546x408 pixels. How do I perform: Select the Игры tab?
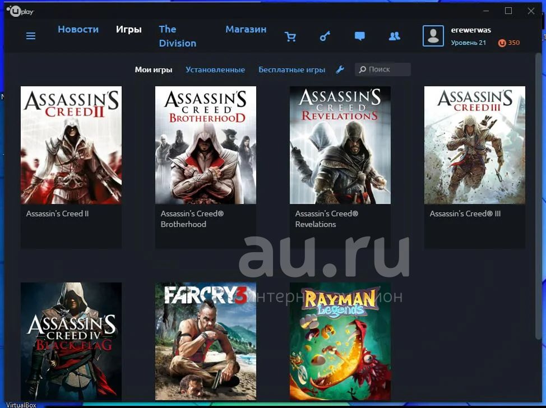[129, 29]
